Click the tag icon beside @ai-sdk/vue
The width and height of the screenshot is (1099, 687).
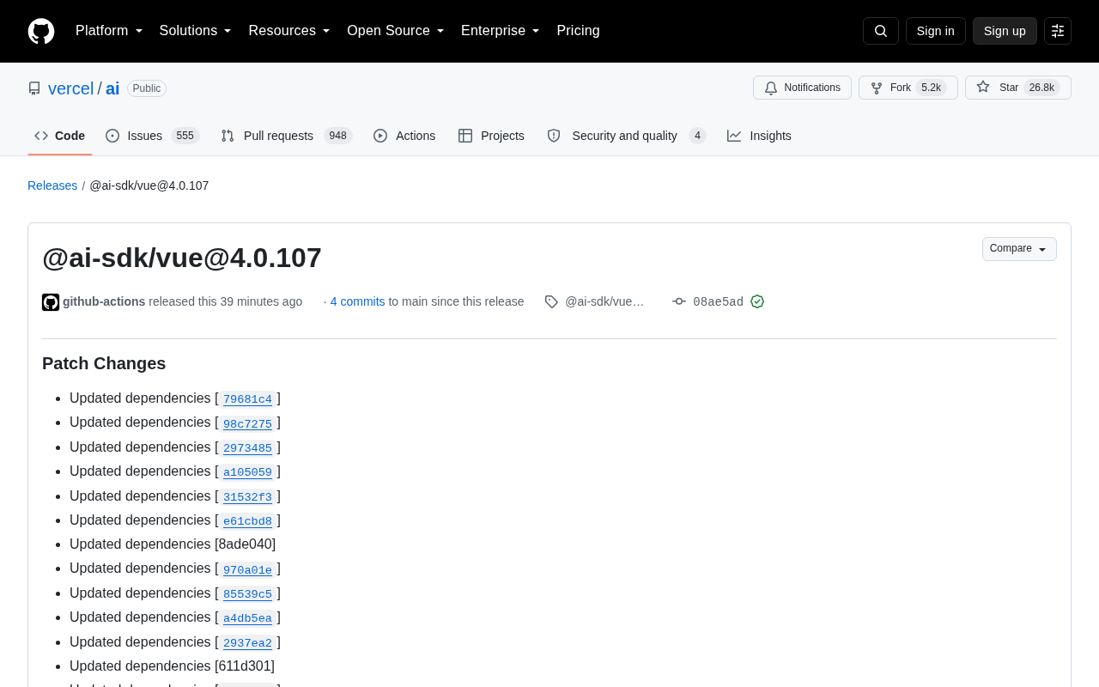point(551,301)
